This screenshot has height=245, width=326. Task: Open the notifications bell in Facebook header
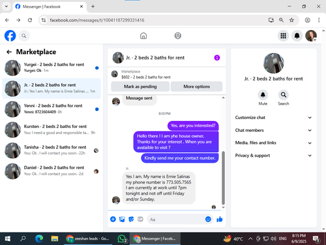pyautogui.click(x=297, y=36)
